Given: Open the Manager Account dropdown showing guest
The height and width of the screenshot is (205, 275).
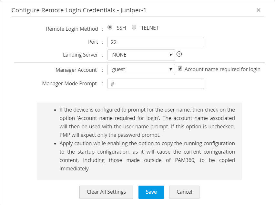Looking at the screenshot, I should tap(141, 70).
